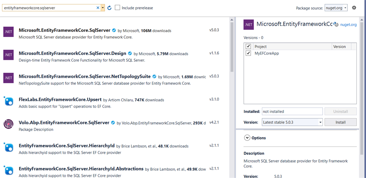Click the MyEFCoreApp project row name
This screenshot has height=178, width=366.
[x=267, y=53]
